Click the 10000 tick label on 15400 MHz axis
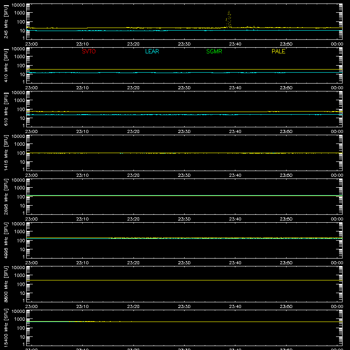The width and height of the screenshot is (350, 350). click(18, 311)
